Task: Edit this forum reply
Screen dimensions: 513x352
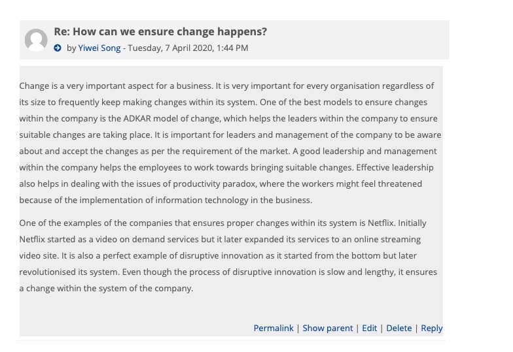Action: pos(370,328)
